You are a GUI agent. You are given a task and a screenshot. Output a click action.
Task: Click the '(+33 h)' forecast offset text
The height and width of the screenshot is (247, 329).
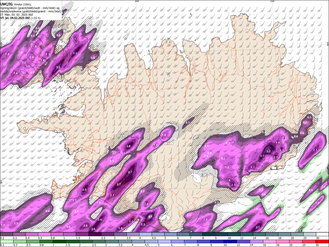click(x=35, y=18)
